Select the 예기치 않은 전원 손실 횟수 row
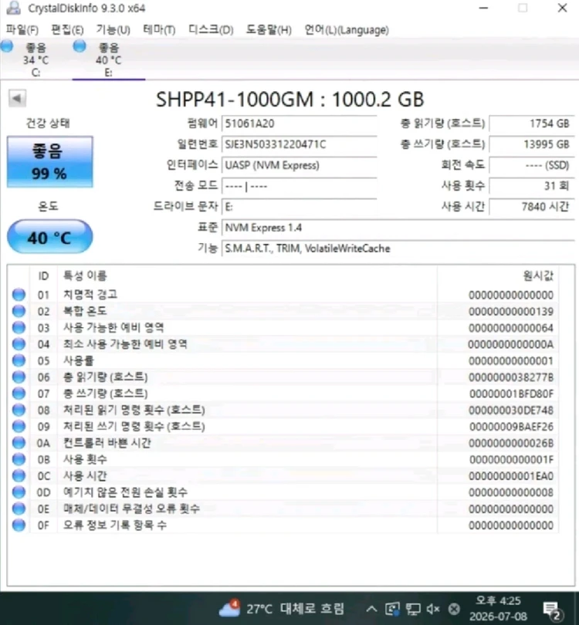Screen dimensions: 579x625 [x=283, y=492]
